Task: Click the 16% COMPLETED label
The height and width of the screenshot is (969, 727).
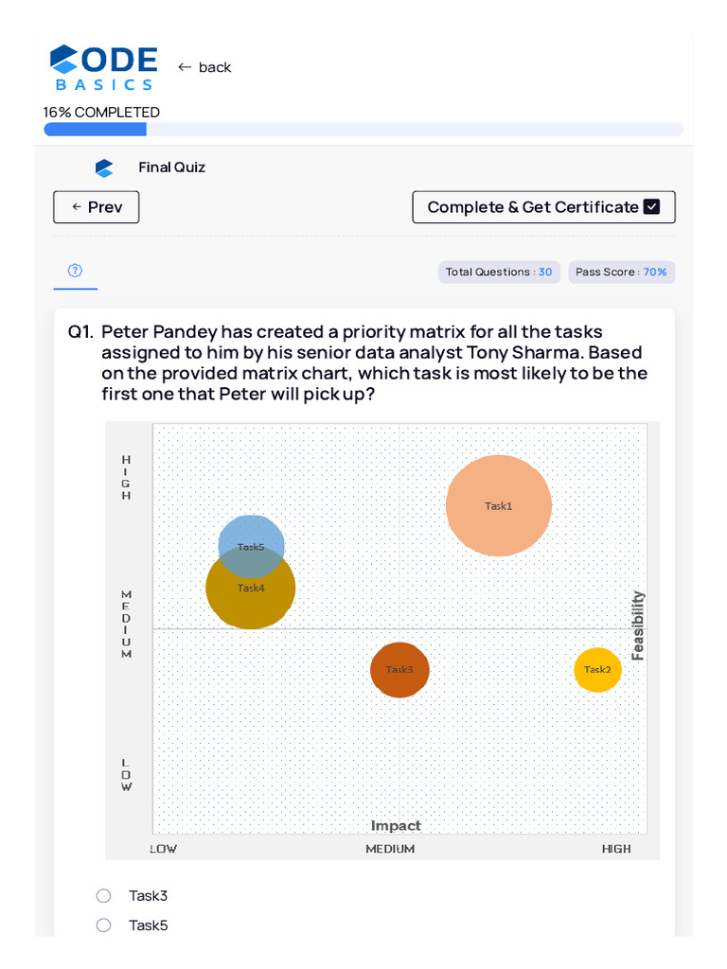Action: pyautogui.click(x=101, y=112)
